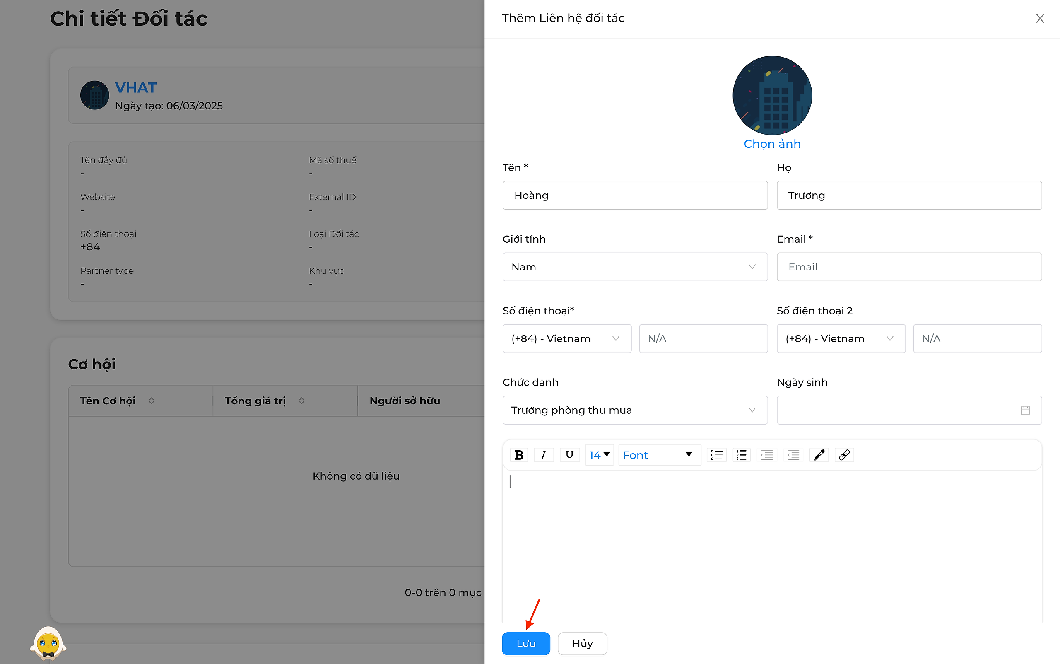This screenshot has width=1060, height=664.
Task: Open the calendar for Ngày sinh
Action: click(1025, 410)
